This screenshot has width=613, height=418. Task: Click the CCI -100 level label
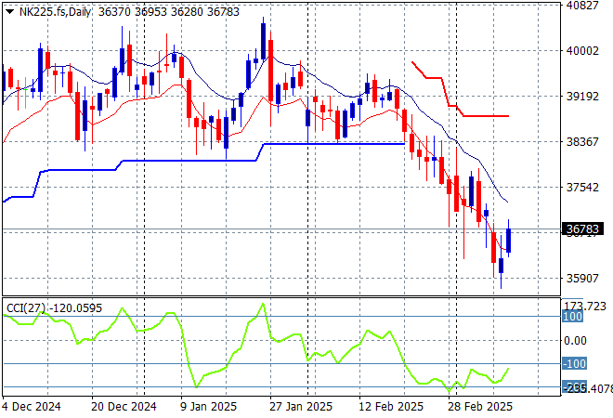tap(574, 363)
